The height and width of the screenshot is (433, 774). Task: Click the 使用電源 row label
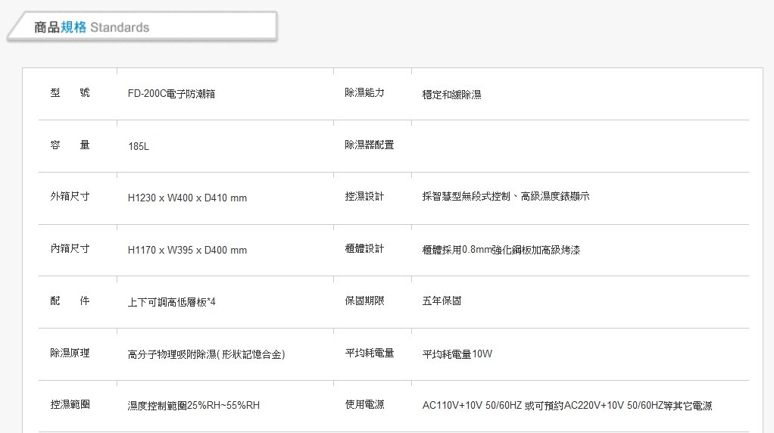point(364,405)
